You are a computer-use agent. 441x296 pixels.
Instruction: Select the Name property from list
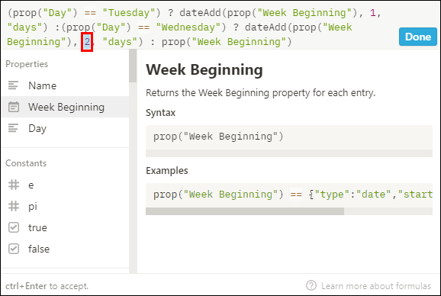coord(66,85)
